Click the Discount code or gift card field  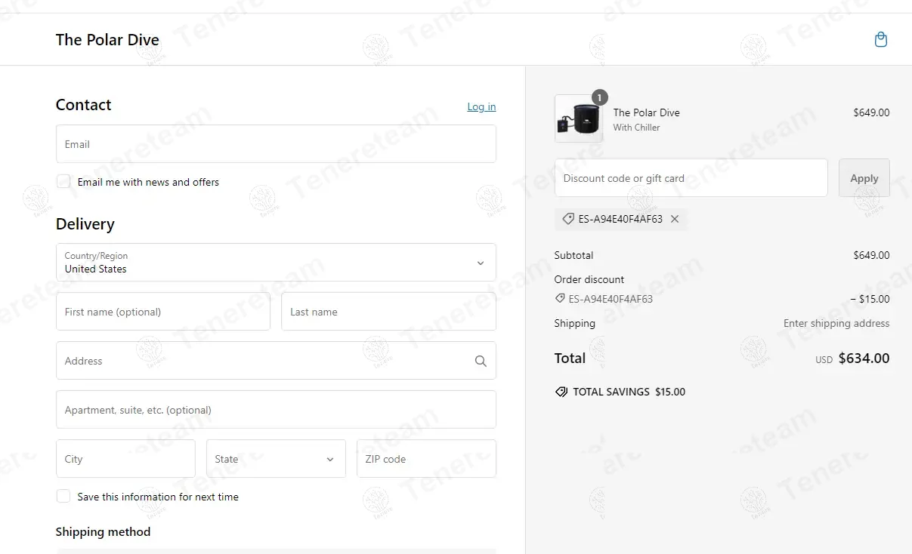pyautogui.click(x=691, y=178)
